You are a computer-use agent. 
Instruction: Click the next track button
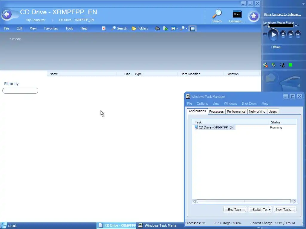point(298,35)
